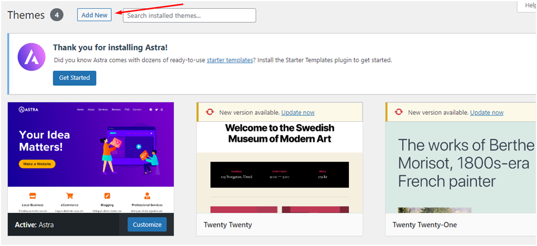The height and width of the screenshot is (246, 537).
Task: Click the Themes page heading
Action: point(26,15)
